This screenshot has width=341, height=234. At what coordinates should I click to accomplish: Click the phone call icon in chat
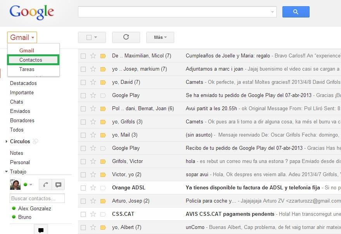(45, 185)
